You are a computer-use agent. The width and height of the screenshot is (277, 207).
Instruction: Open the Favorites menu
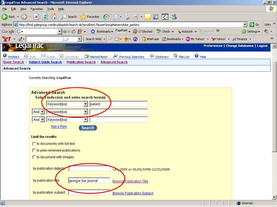click(x=37, y=9)
